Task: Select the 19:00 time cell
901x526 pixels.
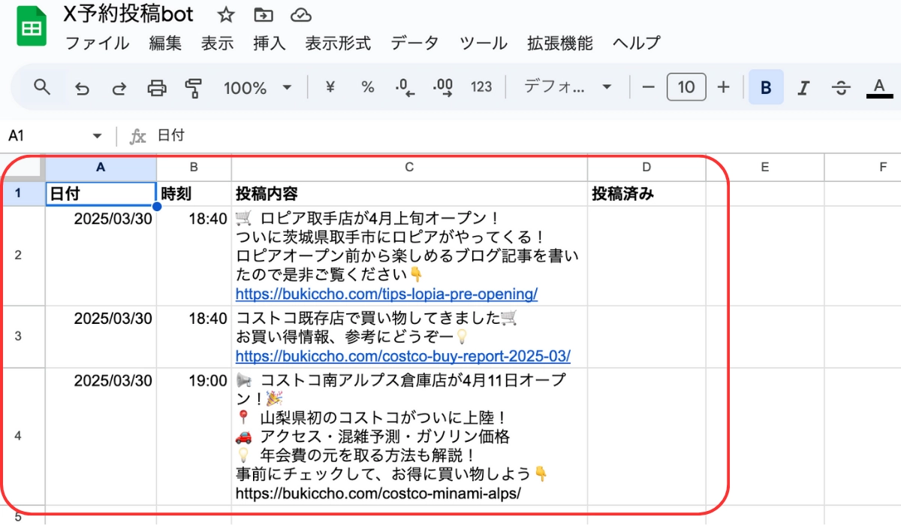Action: tap(194, 435)
